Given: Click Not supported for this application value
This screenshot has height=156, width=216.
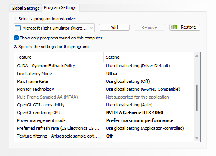Looking at the screenshot, I should pos(137,97).
